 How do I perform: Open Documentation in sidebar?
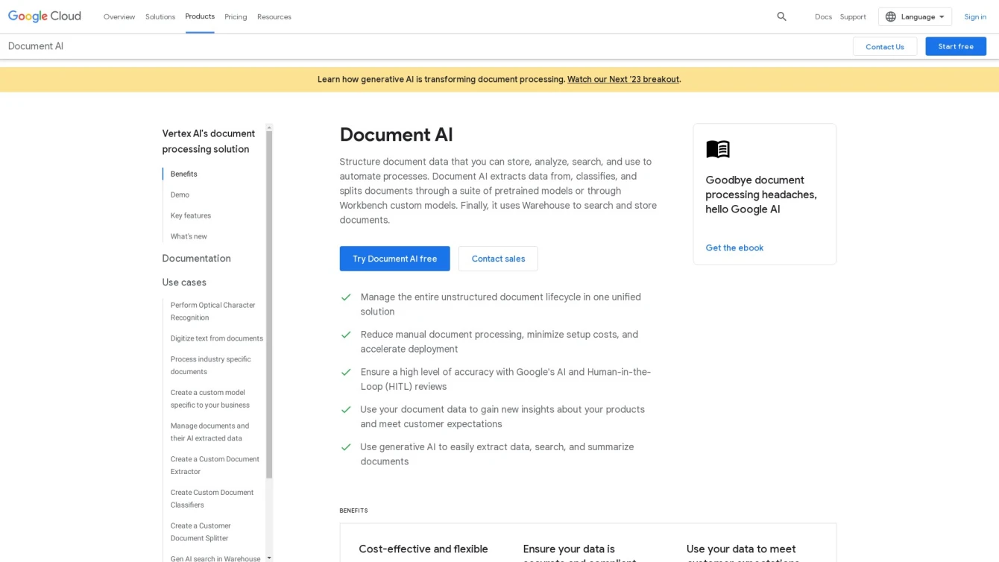(197, 259)
